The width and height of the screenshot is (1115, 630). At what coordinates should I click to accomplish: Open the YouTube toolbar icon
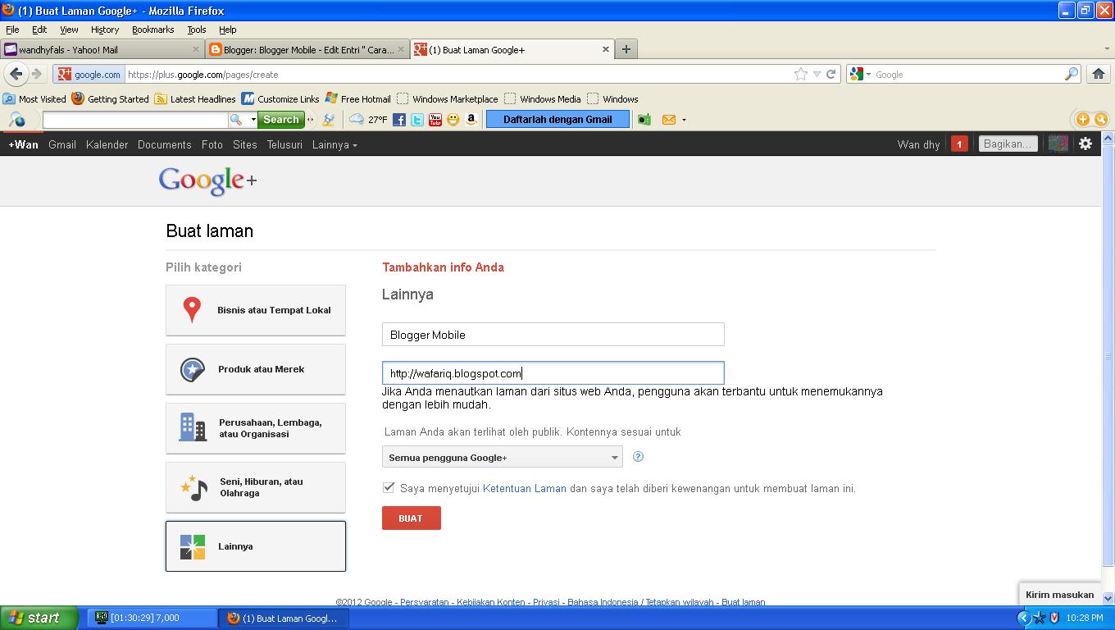pos(435,120)
